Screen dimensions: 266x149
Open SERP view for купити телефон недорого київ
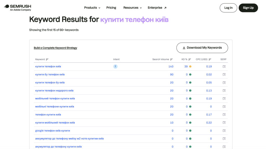click(x=224, y=91)
